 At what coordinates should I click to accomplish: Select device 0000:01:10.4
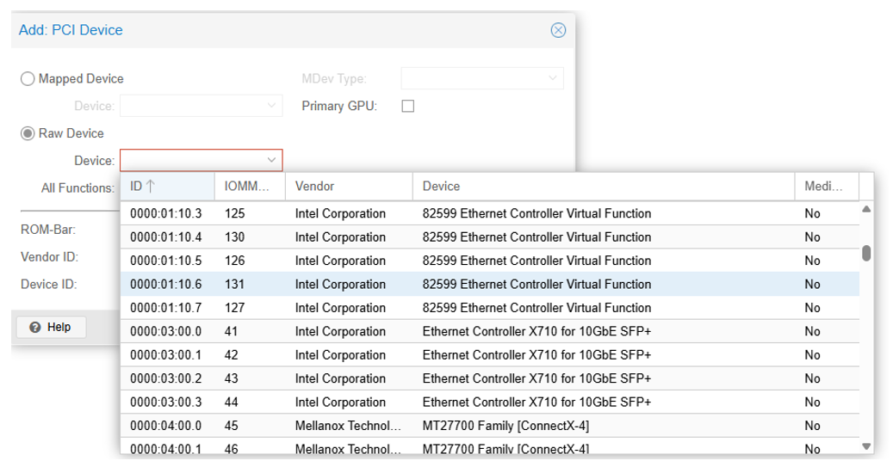[x=490, y=237]
